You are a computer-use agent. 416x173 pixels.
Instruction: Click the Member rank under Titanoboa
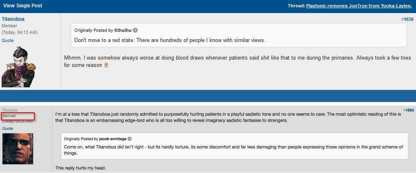point(9,26)
